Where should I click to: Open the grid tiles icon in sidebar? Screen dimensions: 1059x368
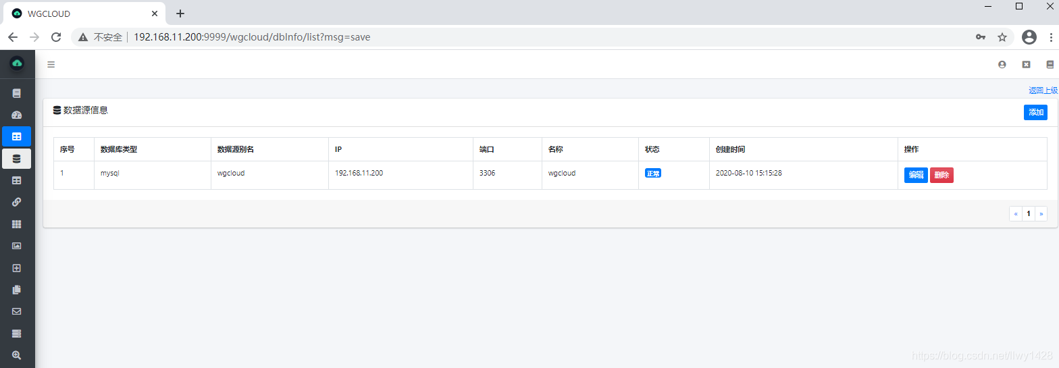point(17,224)
